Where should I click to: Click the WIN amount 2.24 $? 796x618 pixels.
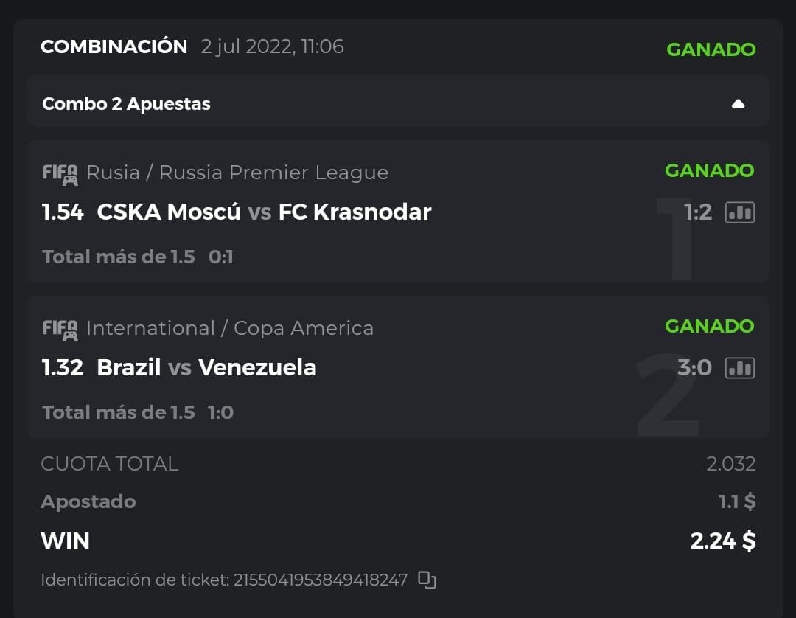(722, 541)
